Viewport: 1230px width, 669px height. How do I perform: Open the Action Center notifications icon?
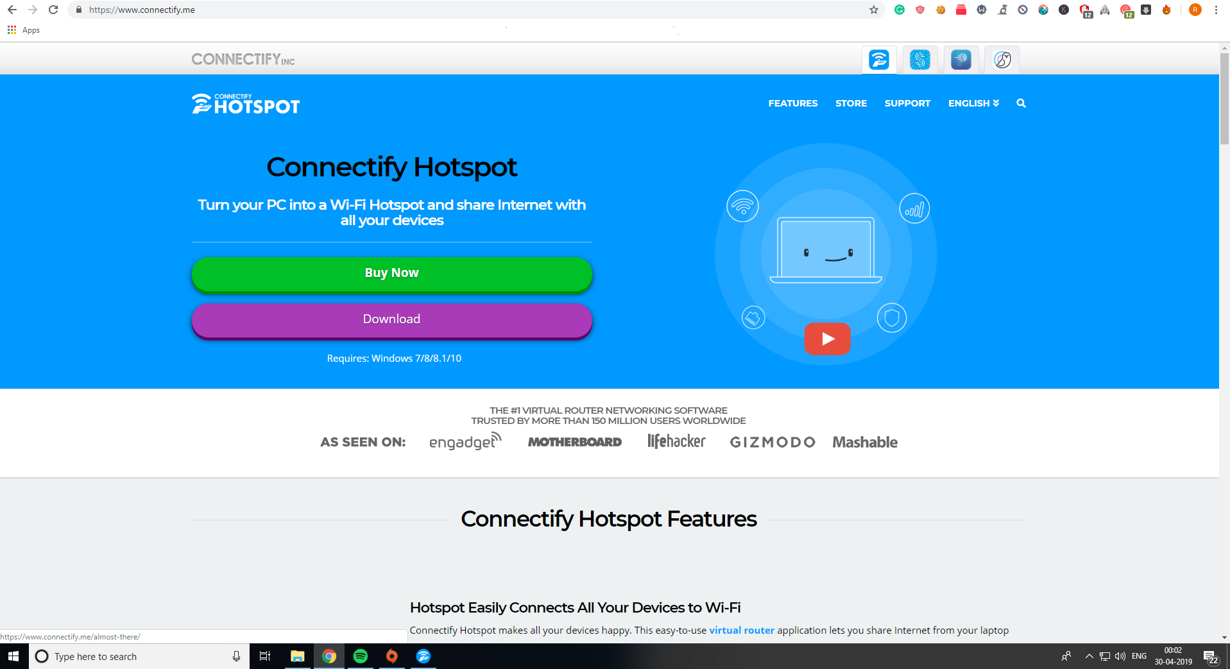pos(1211,657)
